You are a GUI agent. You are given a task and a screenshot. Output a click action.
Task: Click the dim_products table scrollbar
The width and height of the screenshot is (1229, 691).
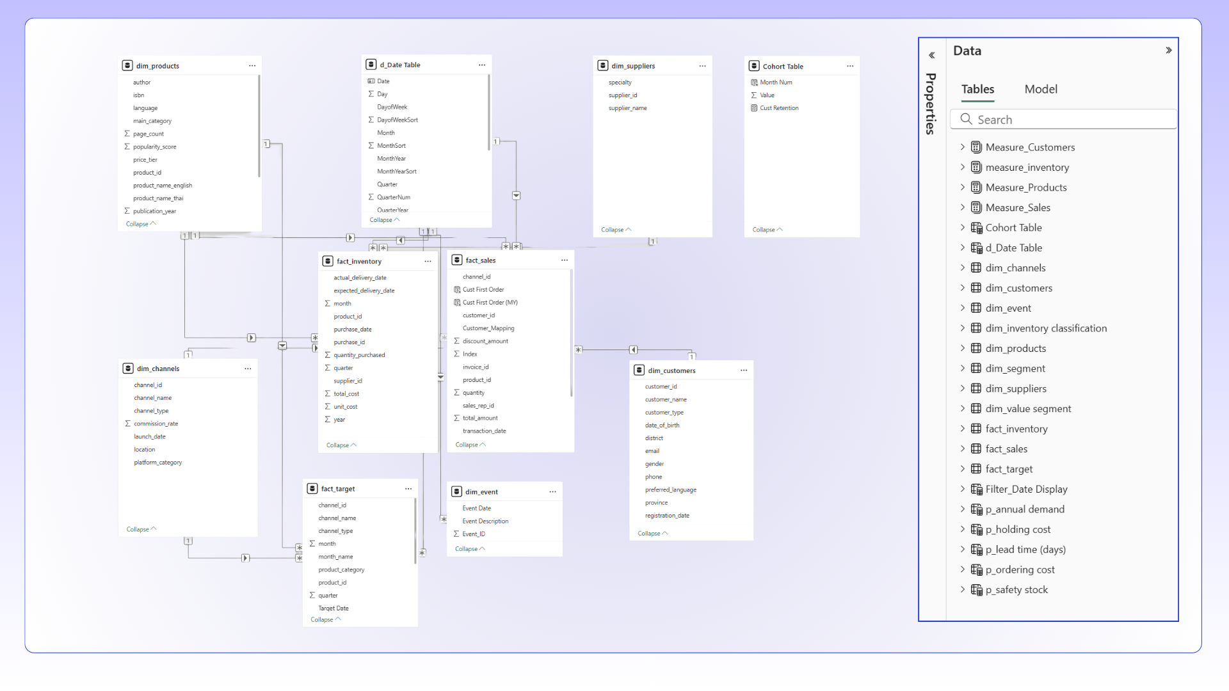pos(259,125)
